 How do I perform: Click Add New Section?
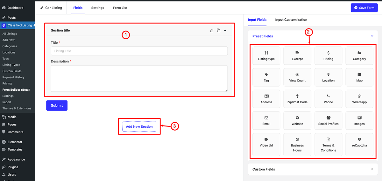click(139, 126)
